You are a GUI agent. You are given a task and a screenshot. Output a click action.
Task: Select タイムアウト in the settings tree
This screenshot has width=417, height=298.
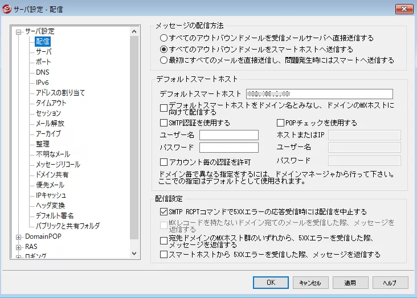(x=51, y=103)
